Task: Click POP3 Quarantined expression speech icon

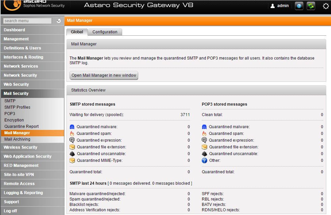Action: [x=204, y=140]
